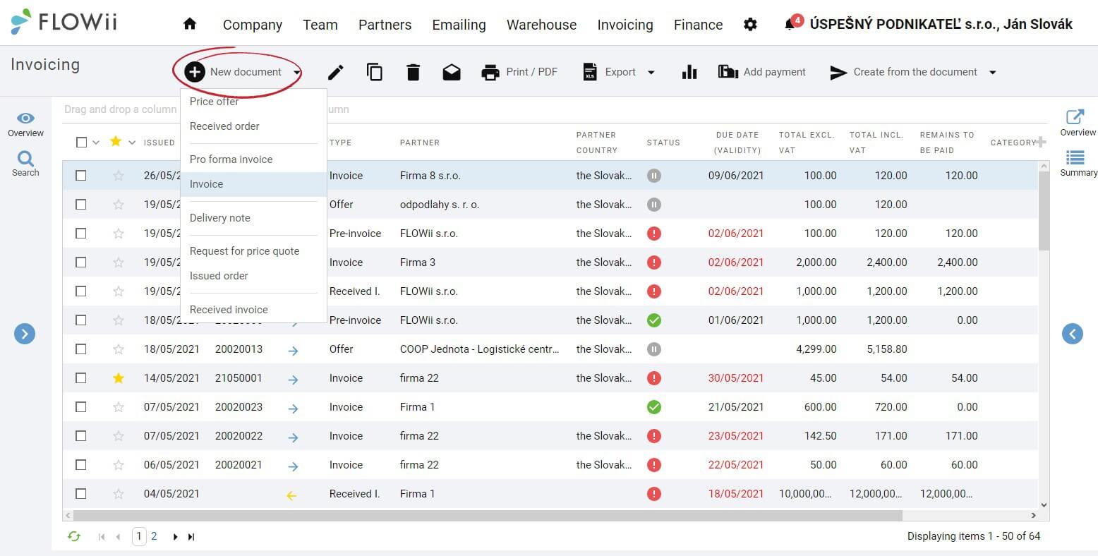Check the COOP Jednota offer row
1098x556 pixels.
(x=81, y=349)
